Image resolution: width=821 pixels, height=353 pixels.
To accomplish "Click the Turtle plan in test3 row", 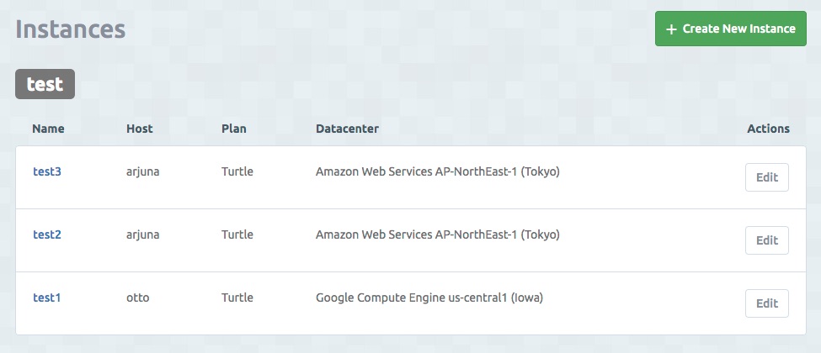I will click(x=237, y=171).
